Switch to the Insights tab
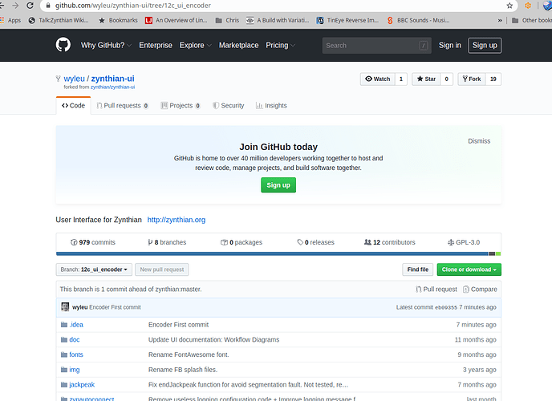The height and width of the screenshot is (401, 552). [x=271, y=106]
